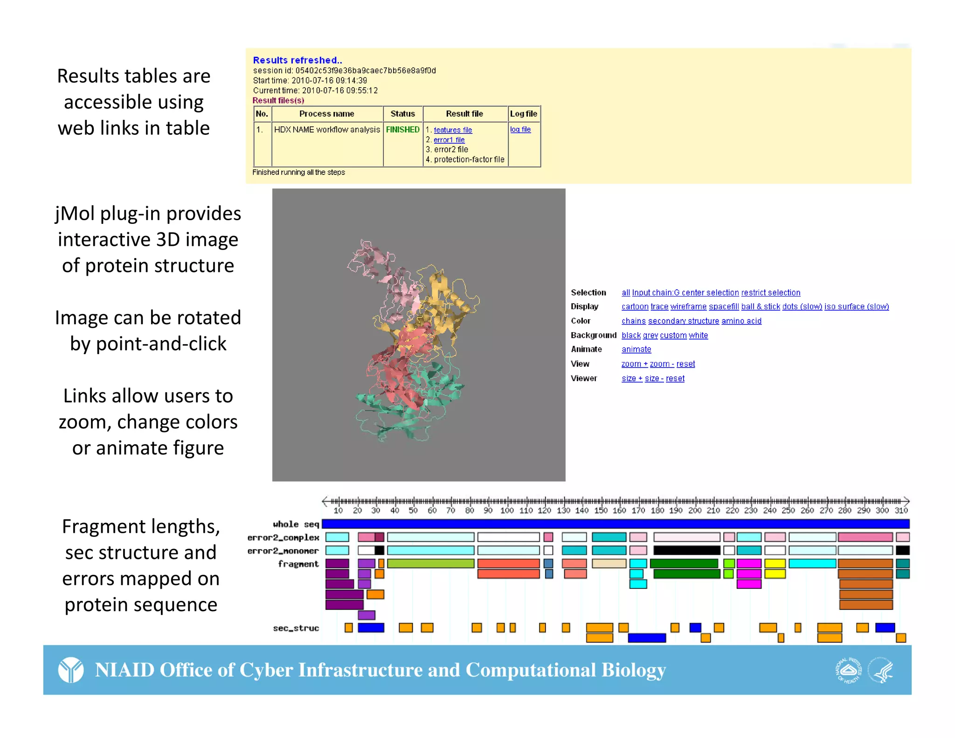Open the log file link

coord(520,130)
